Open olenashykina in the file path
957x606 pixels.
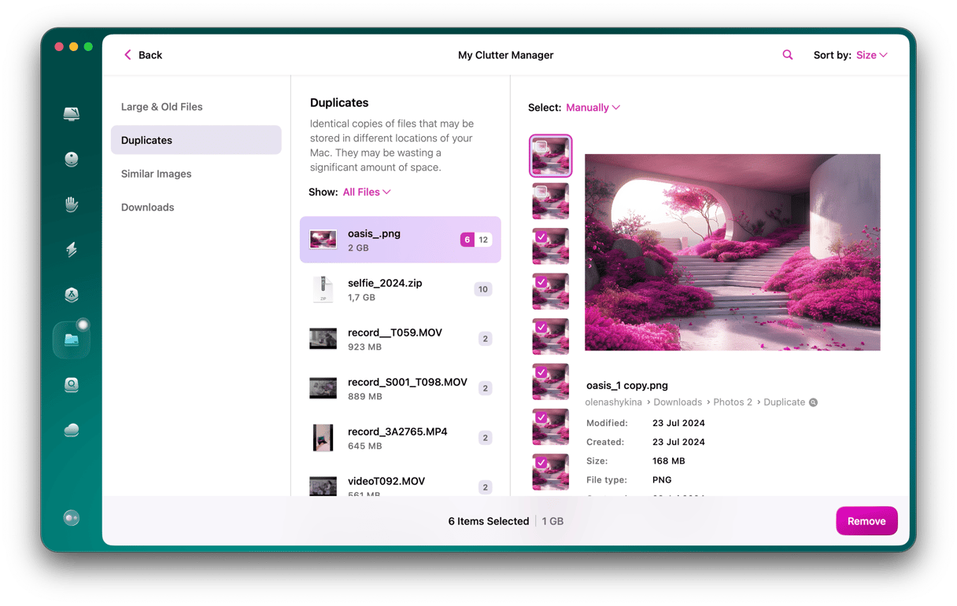[x=613, y=402]
